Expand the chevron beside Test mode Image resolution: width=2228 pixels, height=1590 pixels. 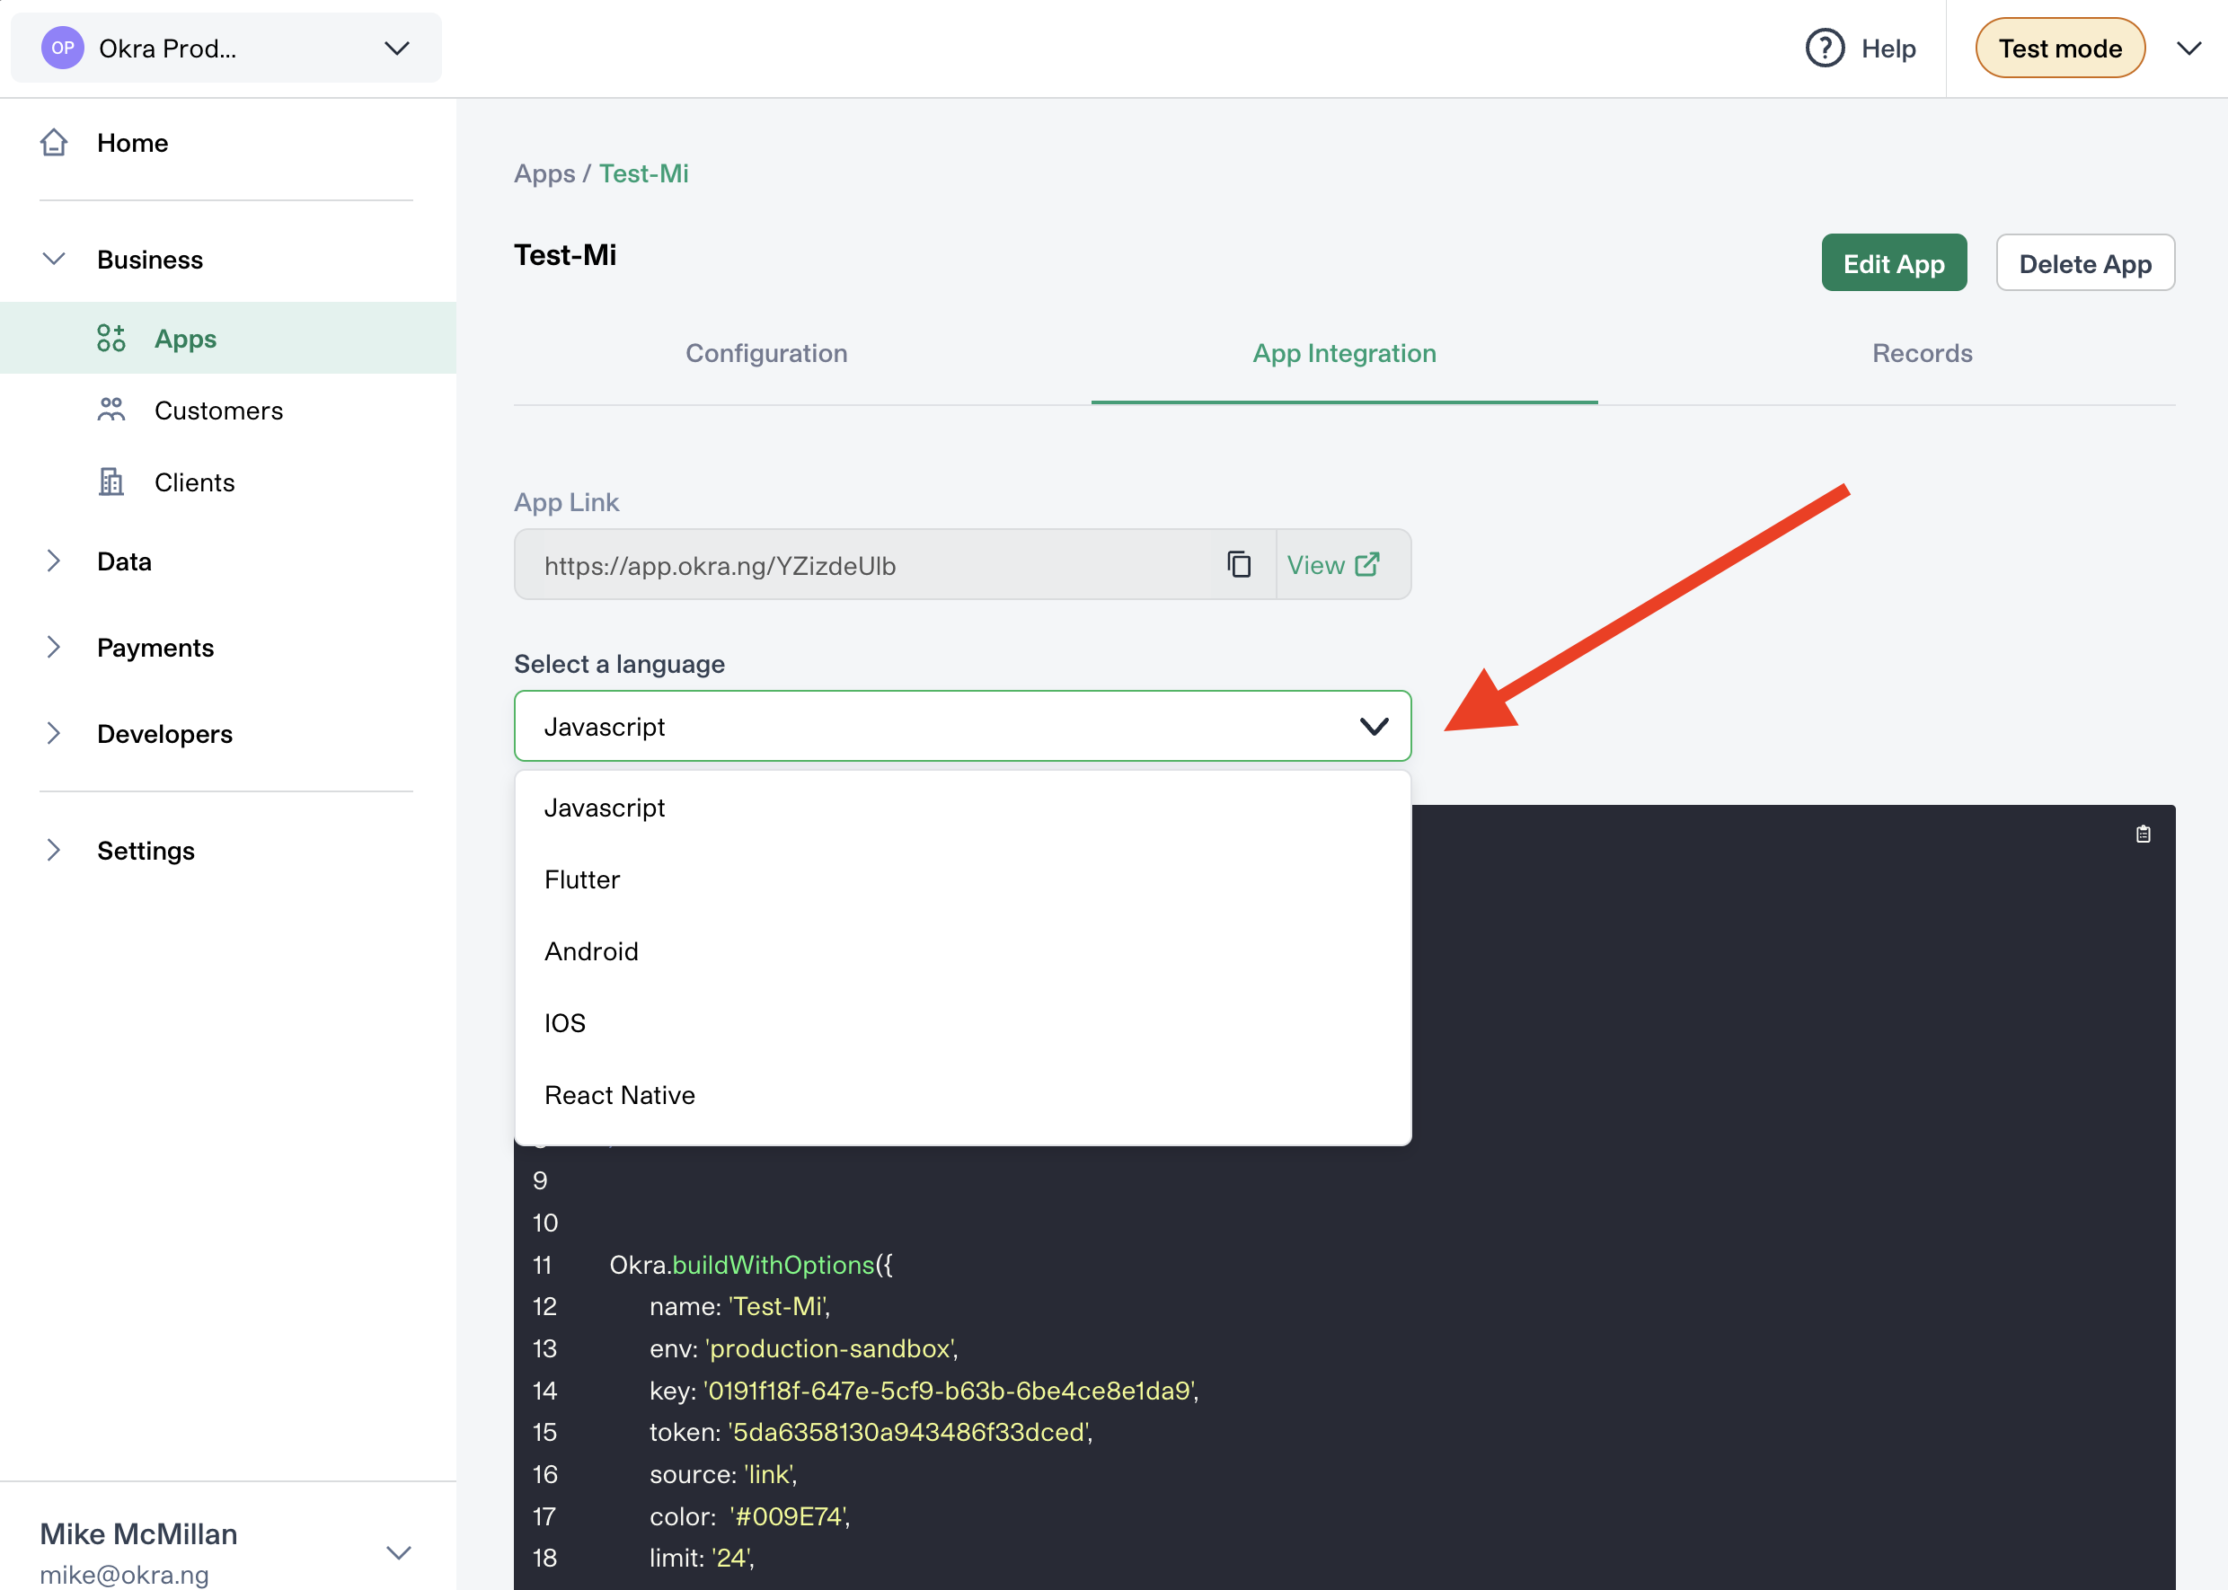[2188, 48]
